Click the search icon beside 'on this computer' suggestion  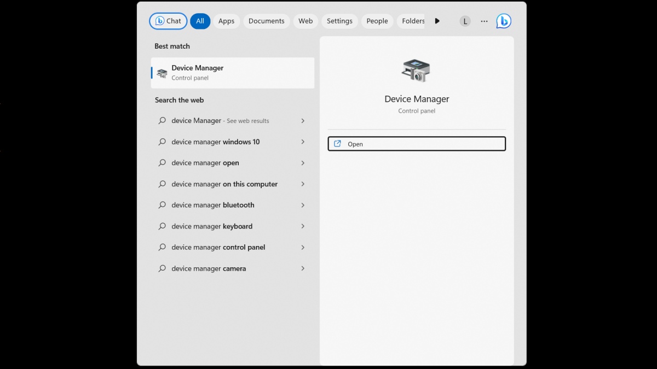(x=162, y=184)
